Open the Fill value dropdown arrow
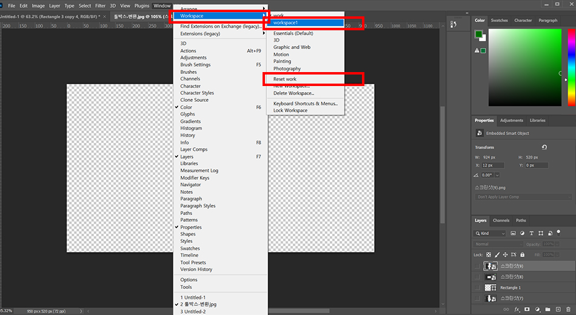Image resolution: width=576 pixels, height=315 pixels. [x=557, y=254]
